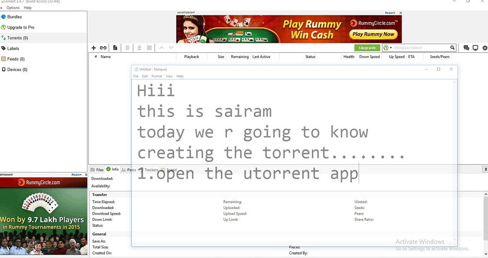Switch to the Files tab
This screenshot has width=488, height=258.
point(97,170)
